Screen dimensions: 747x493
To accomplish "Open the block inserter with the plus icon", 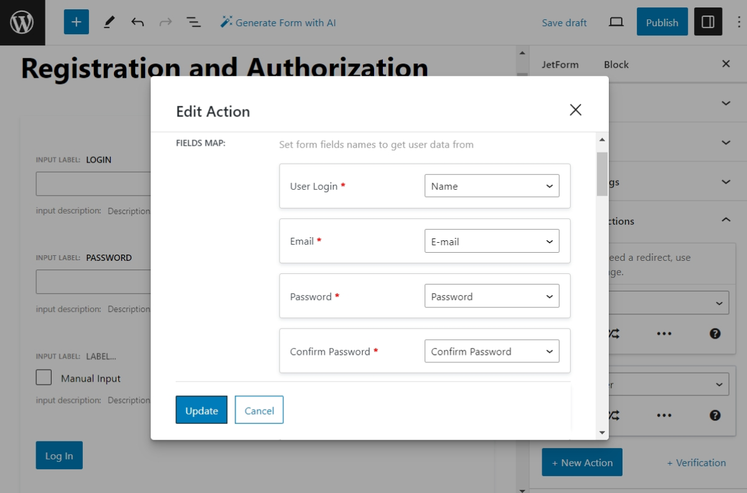I will pos(76,21).
